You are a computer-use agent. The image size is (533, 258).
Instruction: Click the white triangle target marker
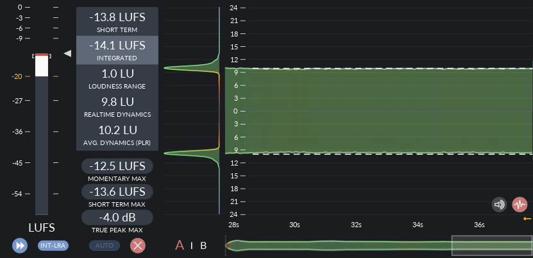coord(67,54)
